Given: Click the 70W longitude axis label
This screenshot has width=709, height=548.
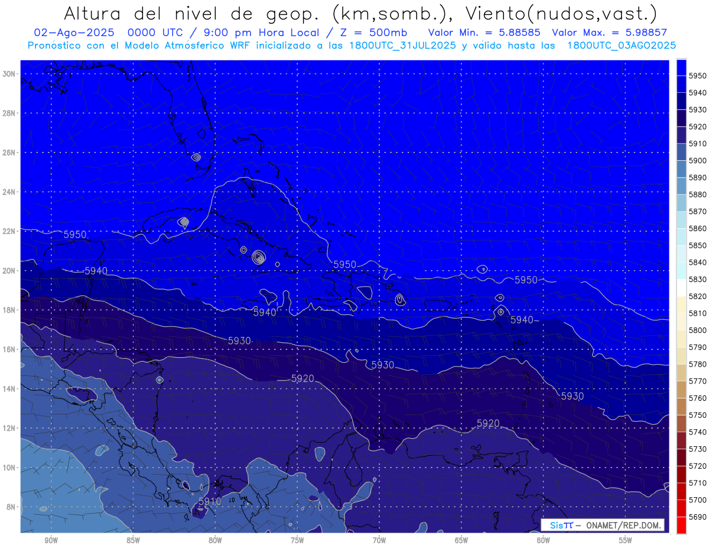Looking at the screenshot, I should pos(379,540).
